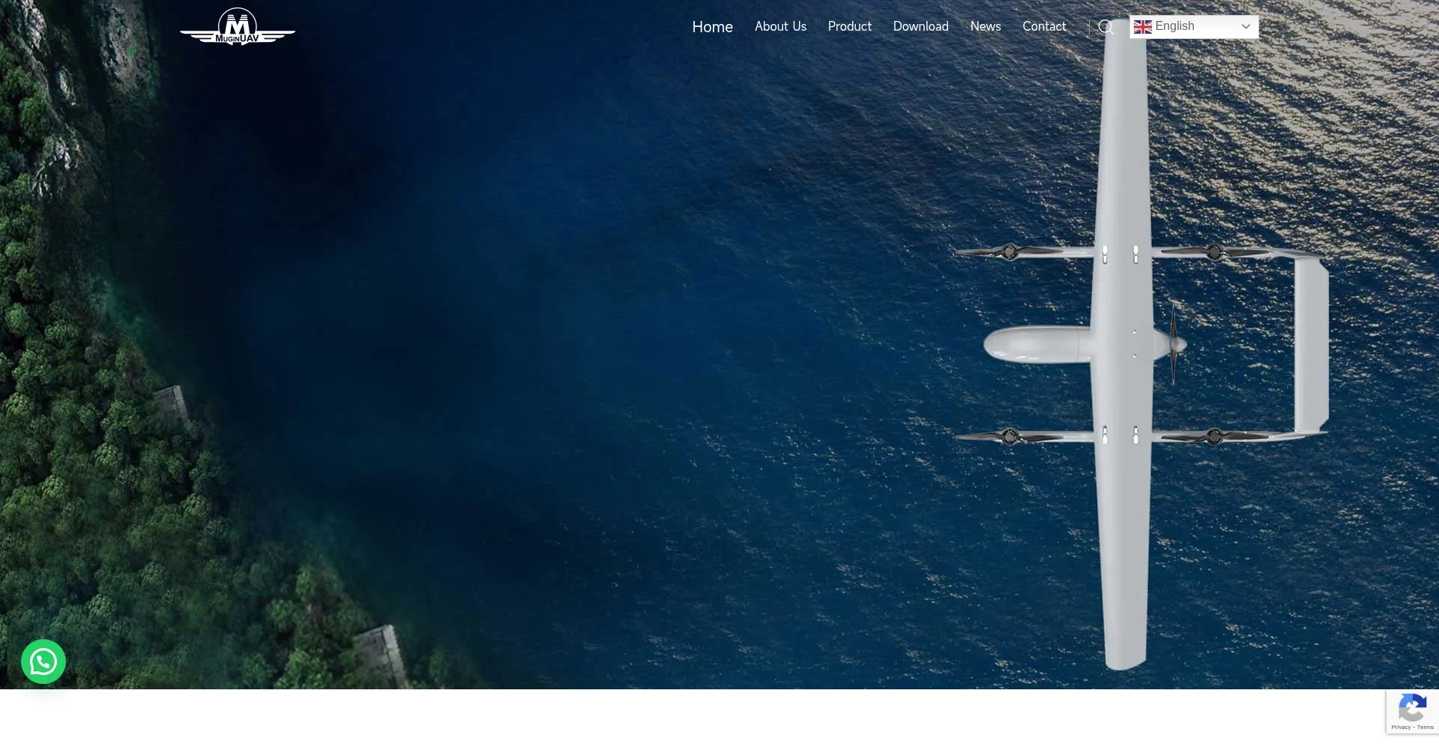This screenshot has height=744, width=1439.
Task: Click the MuginUAV logo
Action: tap(238, 27)
